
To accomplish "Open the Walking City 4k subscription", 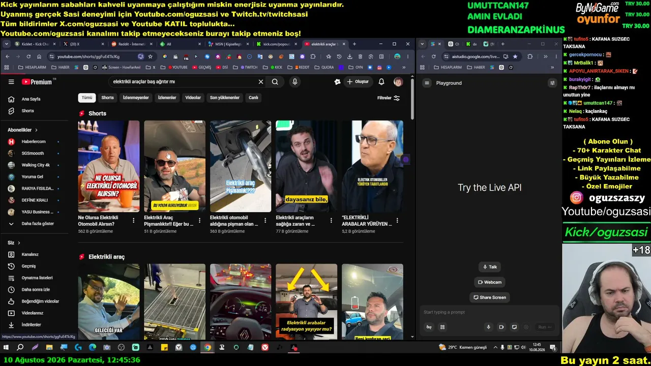I will pyautogui.click(x=34, y=165).
